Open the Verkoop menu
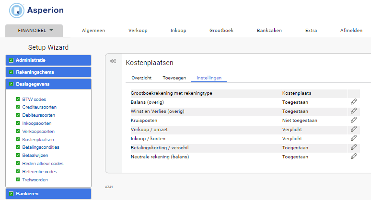The height and width of the screenshot is (200, 371). (x=138, y=31)
